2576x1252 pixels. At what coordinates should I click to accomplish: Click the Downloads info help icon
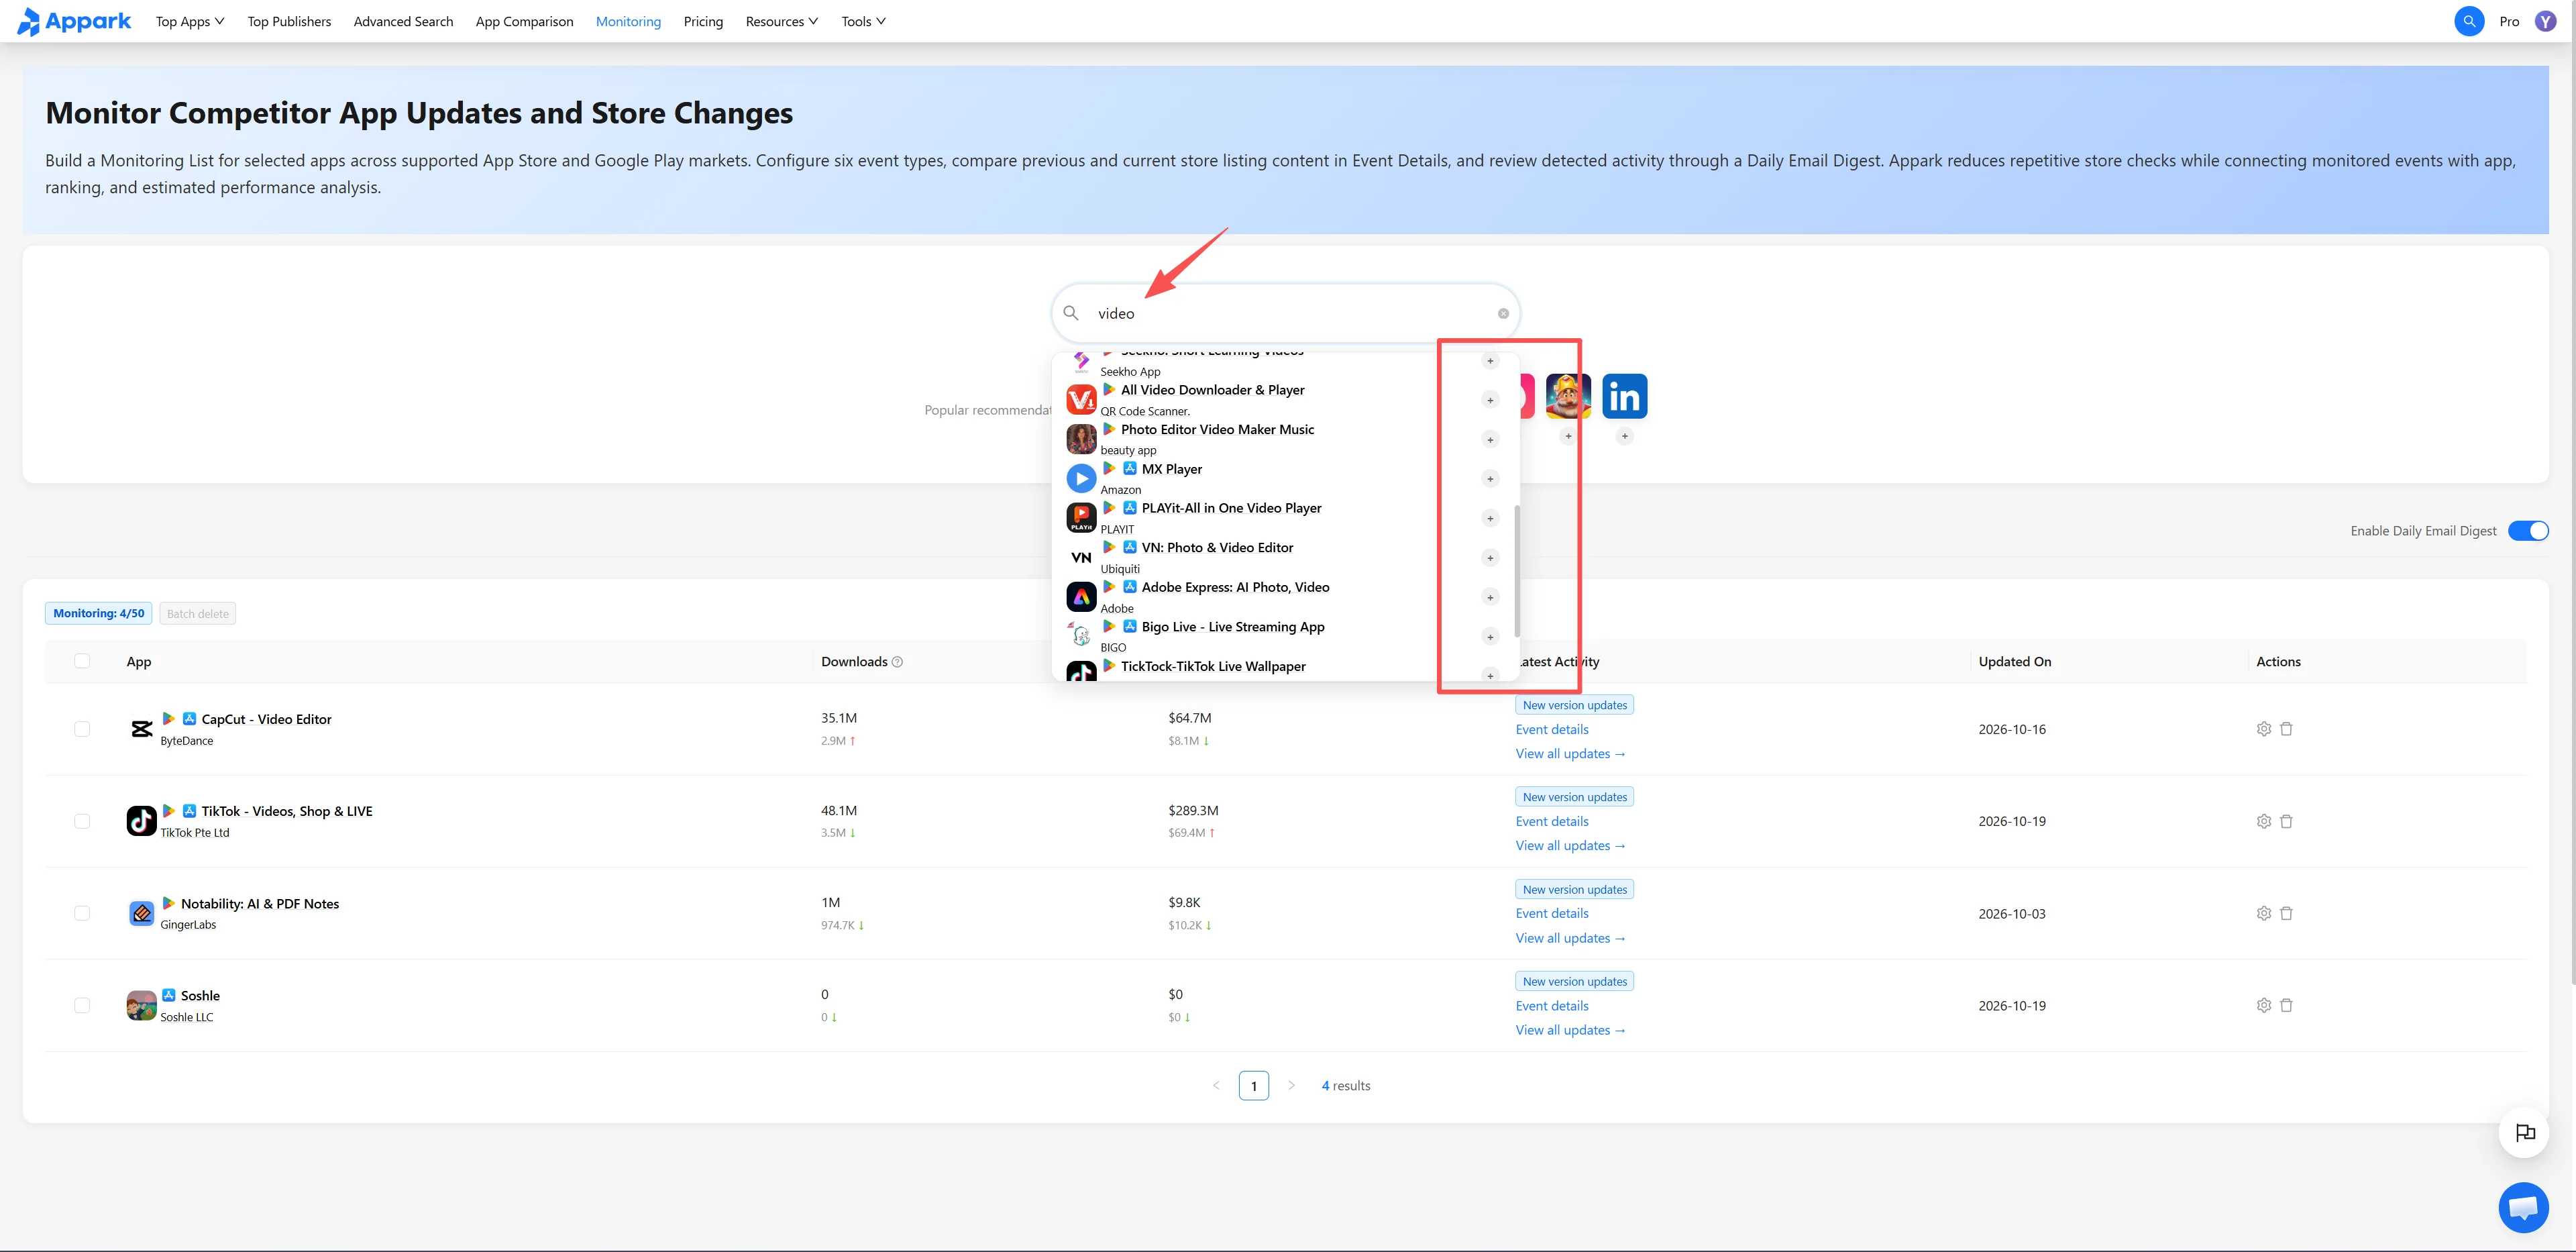tap(897, 662)
